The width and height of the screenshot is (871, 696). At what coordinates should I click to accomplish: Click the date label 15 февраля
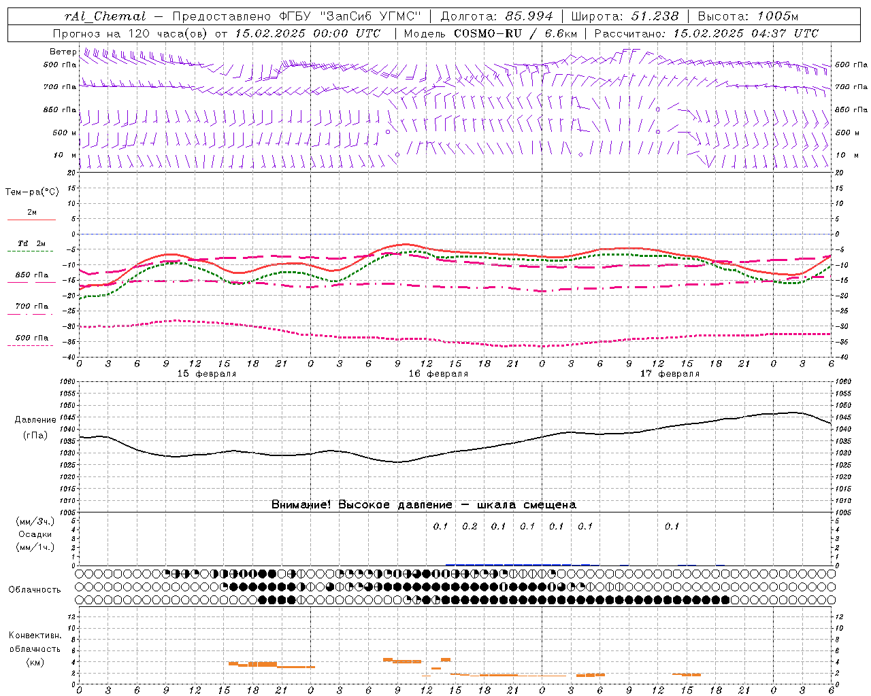[207, 374]
